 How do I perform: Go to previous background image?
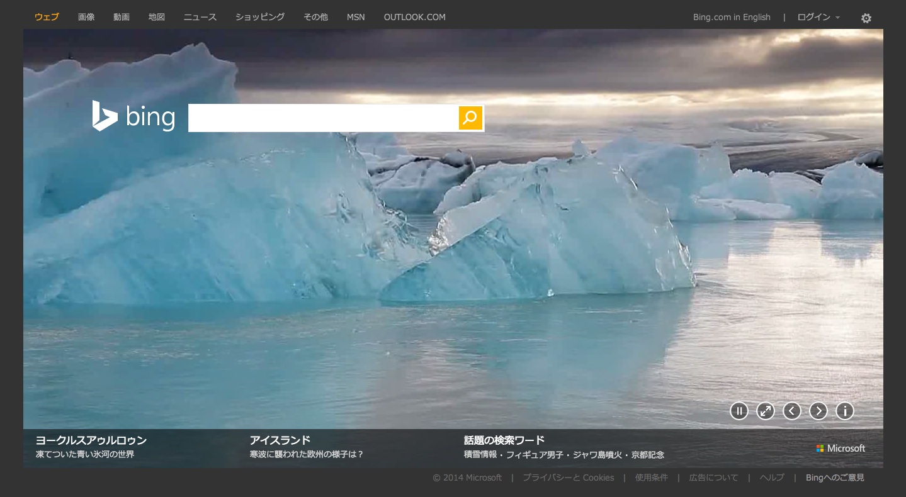click(x=791, y=411)
